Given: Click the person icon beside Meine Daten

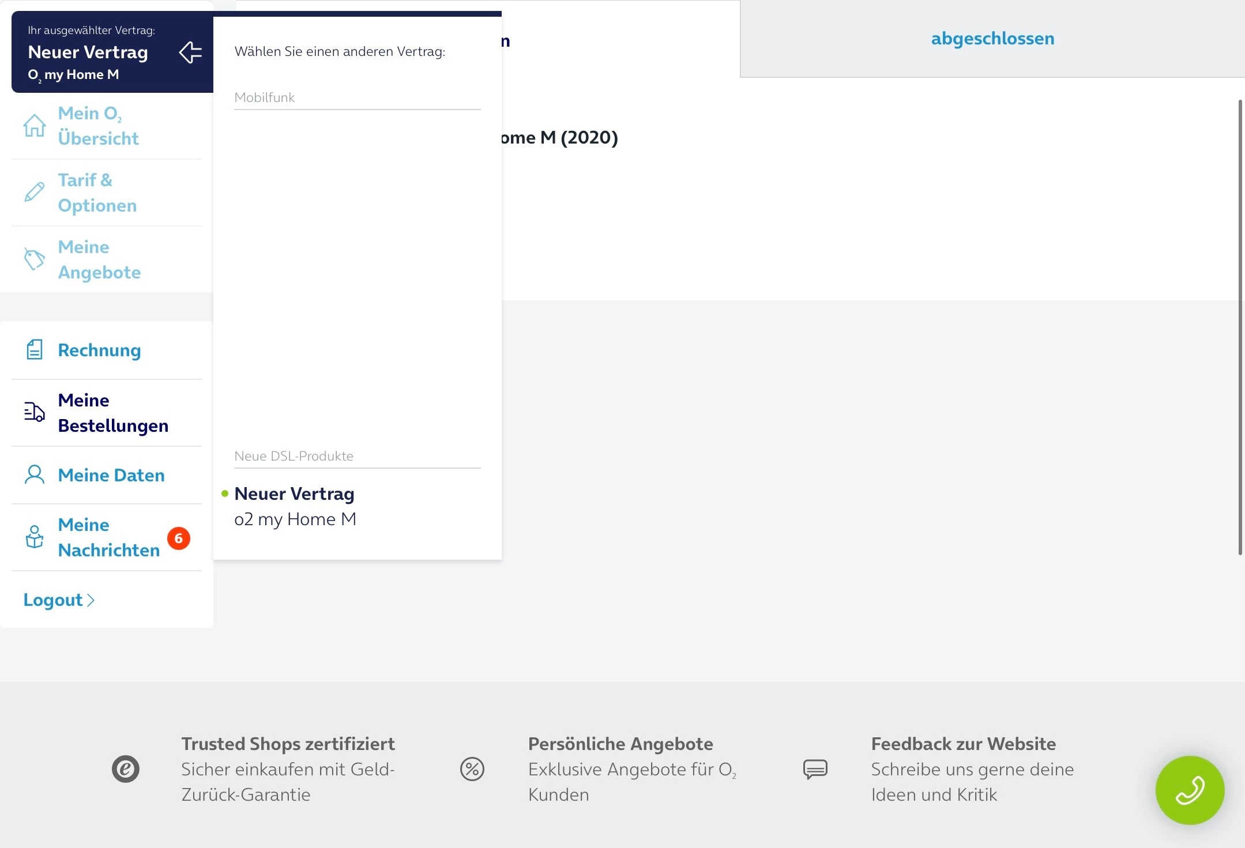Looking at the screenshot, I should (x=35, y=475).
